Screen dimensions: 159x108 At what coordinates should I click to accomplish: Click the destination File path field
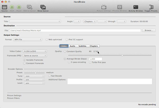(x=75, y=30)
